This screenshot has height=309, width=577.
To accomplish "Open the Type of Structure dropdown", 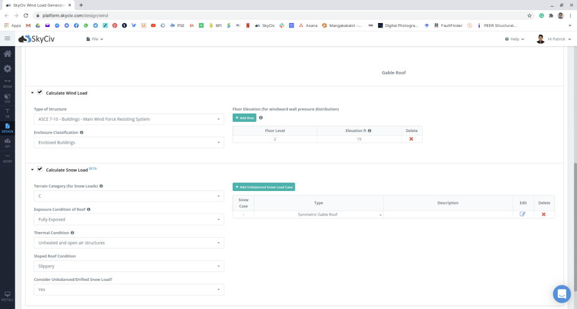I will point(129,119).
